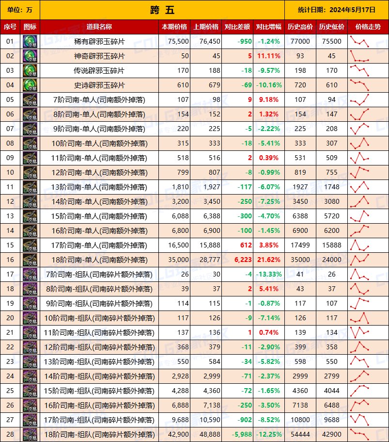Click the 54444 historical high cell
This screenshot has height=442, width=389.
tap(300, 435)
